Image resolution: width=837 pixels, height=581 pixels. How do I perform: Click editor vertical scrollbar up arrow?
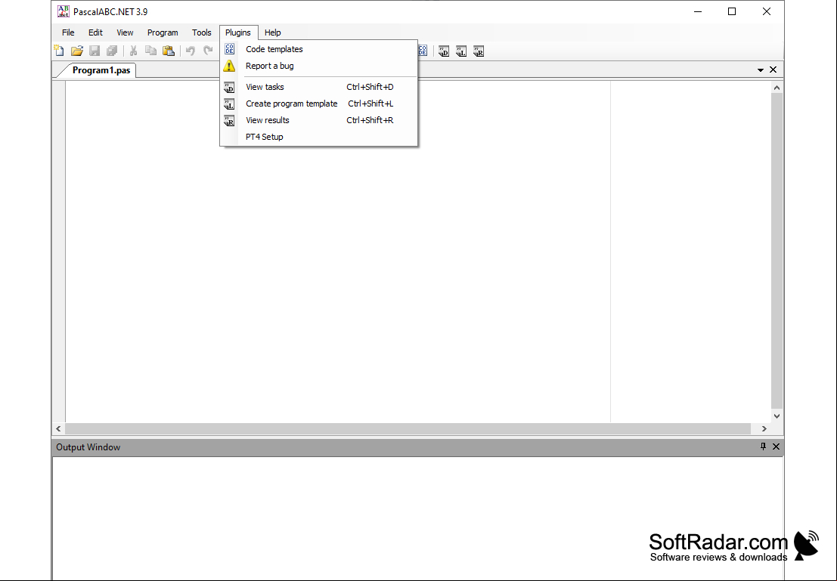[777, 88]
